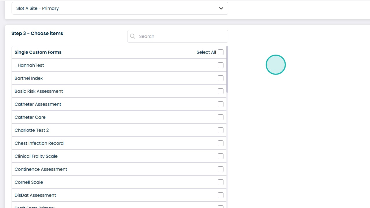Click the Barthel Index form name
Image resolution: width=370 pixels, height=208 pixels.
coord(29,78)
